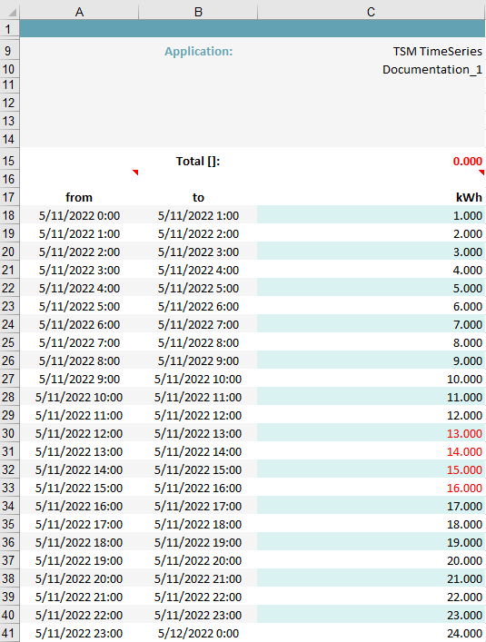Image resolution: width=486 pixels, height=642 pixels.
Task: Select row 1 header
Action: coord(9,29)
